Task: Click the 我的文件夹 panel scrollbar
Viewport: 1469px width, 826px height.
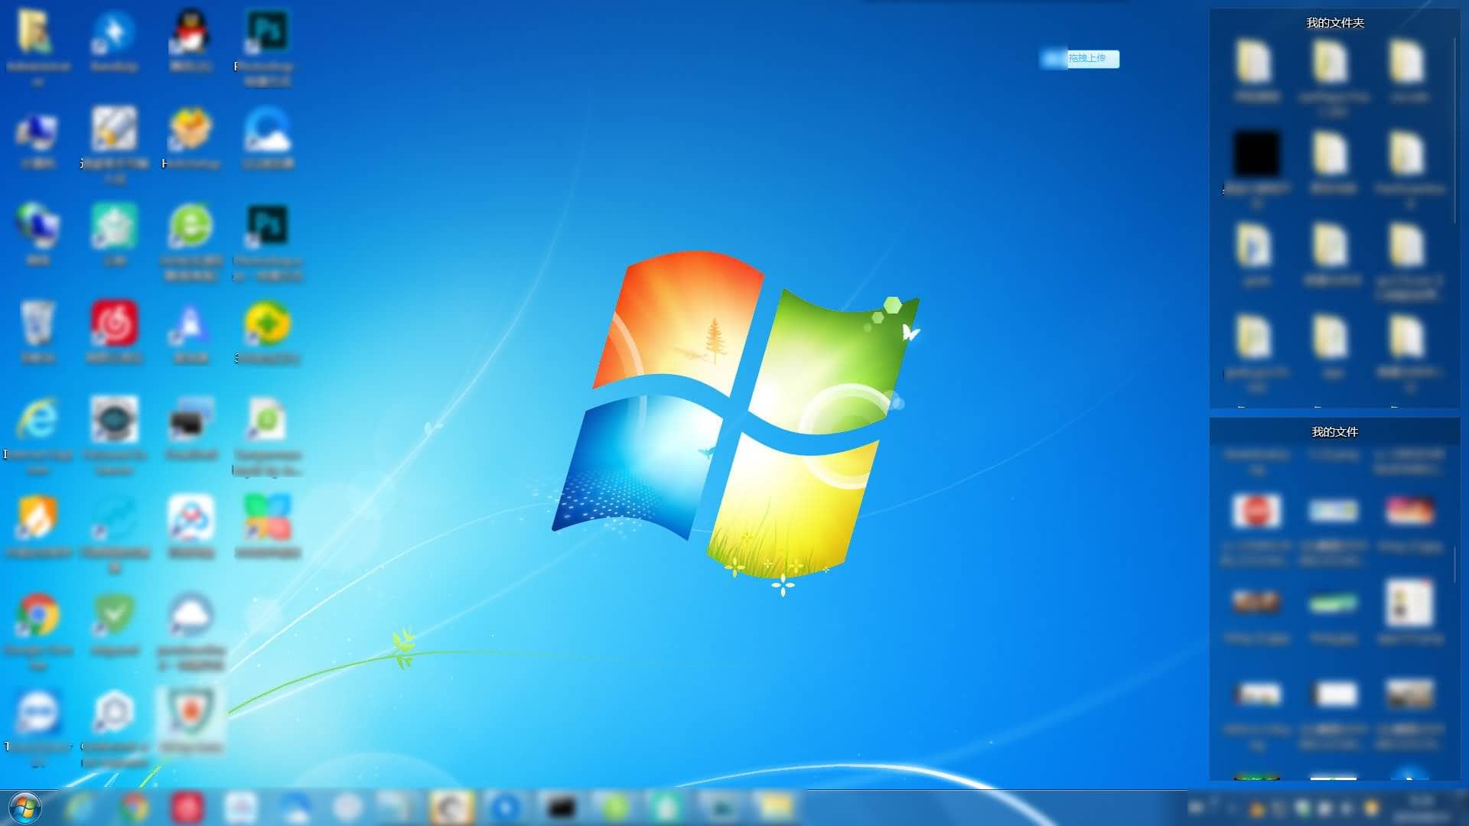Action: (1455, 130)
